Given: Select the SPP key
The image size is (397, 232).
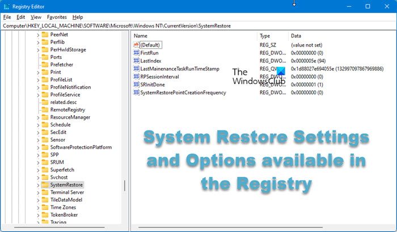Looking at the screenshot, I should tap(54, 154).
